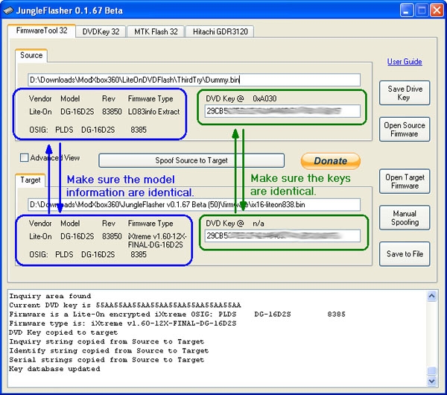Screen dimensions: 447x395
Task: Click the log scrollbar up arrow
Action: (x=431, y=296)
